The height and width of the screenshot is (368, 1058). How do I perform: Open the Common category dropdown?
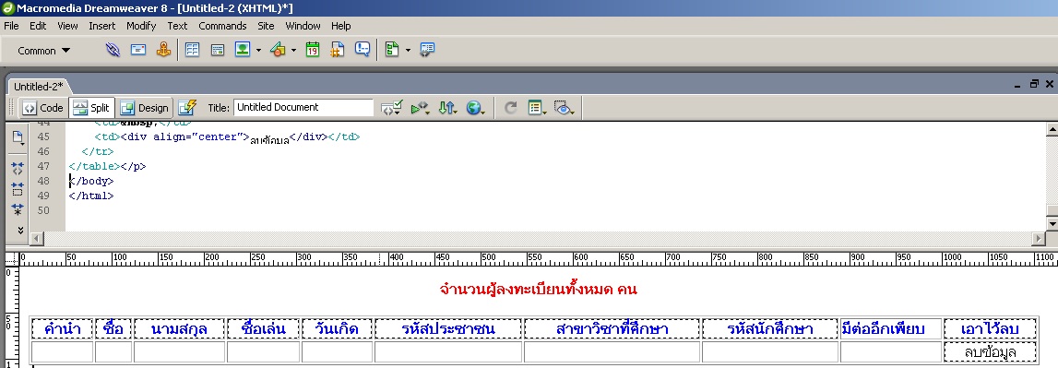click(x=44, y=51)
